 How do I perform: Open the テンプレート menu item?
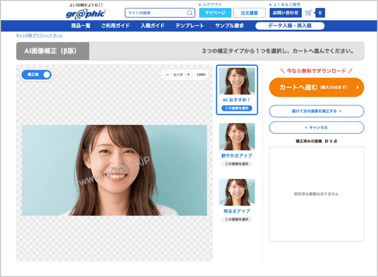point(190,26)
